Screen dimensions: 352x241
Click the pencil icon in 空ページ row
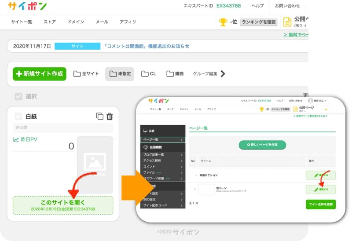point(316,190)
